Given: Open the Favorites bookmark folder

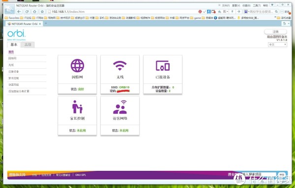Looking at the screenshot, I should point(12,18).
